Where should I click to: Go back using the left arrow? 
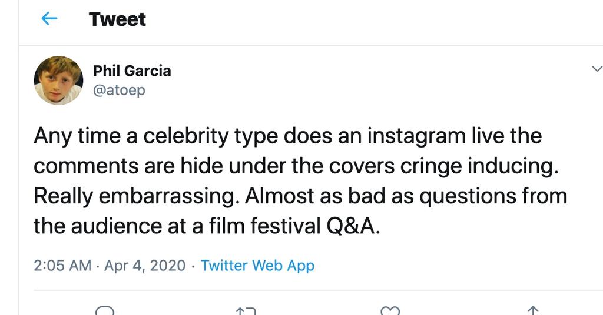click(49, 19)
